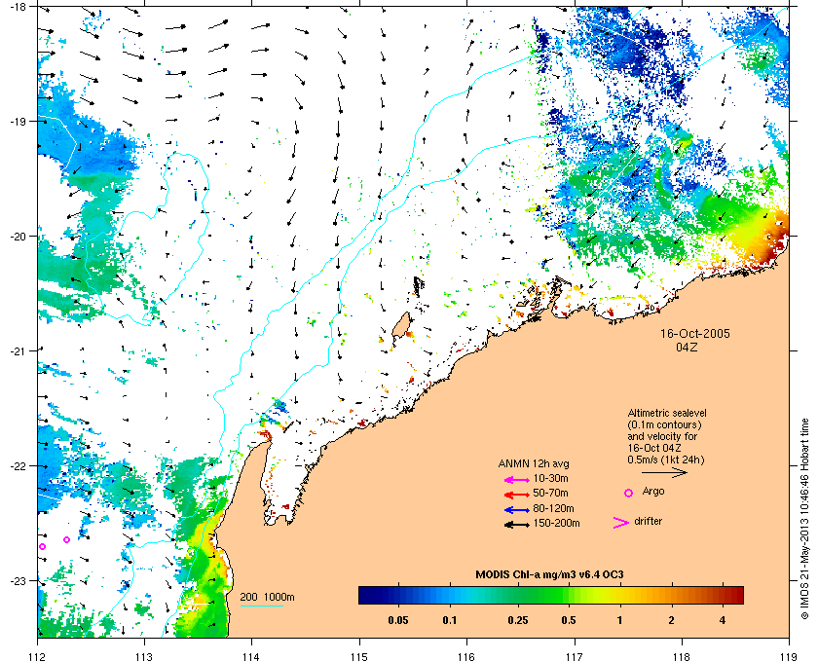
Task: Click the colorbar tick label '0.5'
Action: [568, 620]
